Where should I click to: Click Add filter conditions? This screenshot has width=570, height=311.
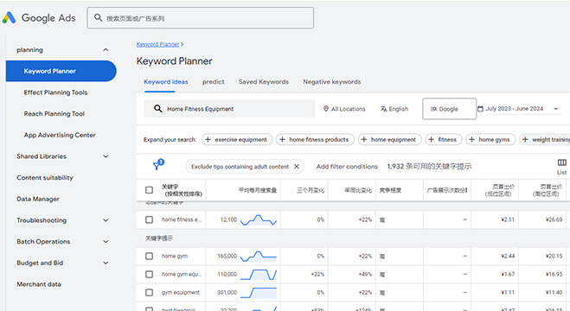pos(347,167)
